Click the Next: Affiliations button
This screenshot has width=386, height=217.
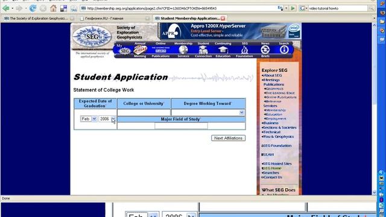[x=228, y=138]
